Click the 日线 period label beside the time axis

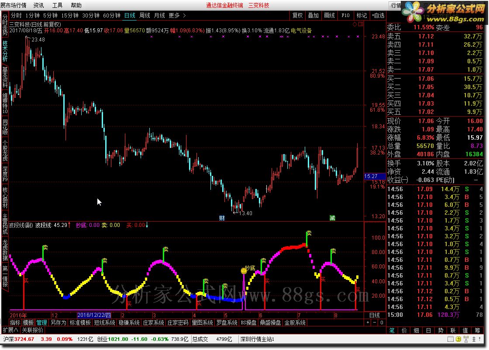[375, 315]
